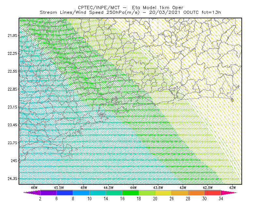This screenshot has width=261, height=202.
Task: Click the purple color bar segment
Action: (x=48, y=193)
